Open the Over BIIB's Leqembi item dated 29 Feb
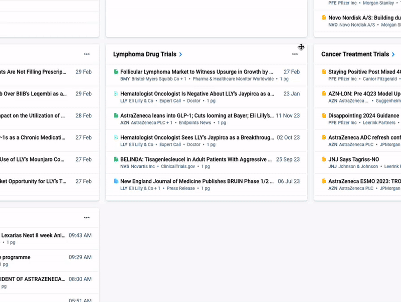401x302 pixels. pos(33,93)
